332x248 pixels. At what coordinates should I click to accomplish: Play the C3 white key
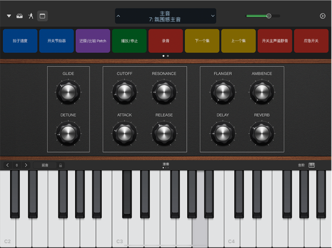pos(120,232)
